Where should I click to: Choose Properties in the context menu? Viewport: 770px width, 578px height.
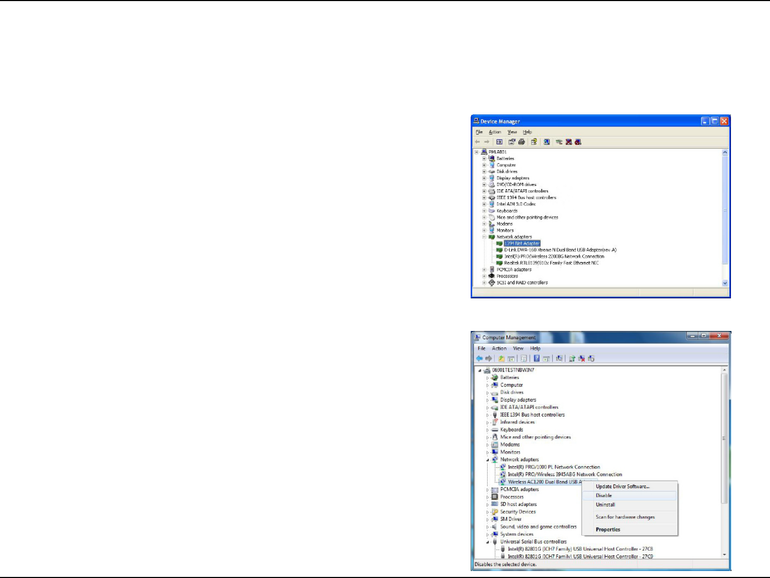(x=629, y=530)
